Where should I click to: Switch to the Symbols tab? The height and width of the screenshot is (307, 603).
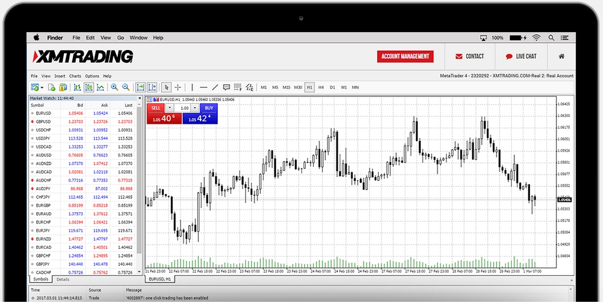click(41, 279)
